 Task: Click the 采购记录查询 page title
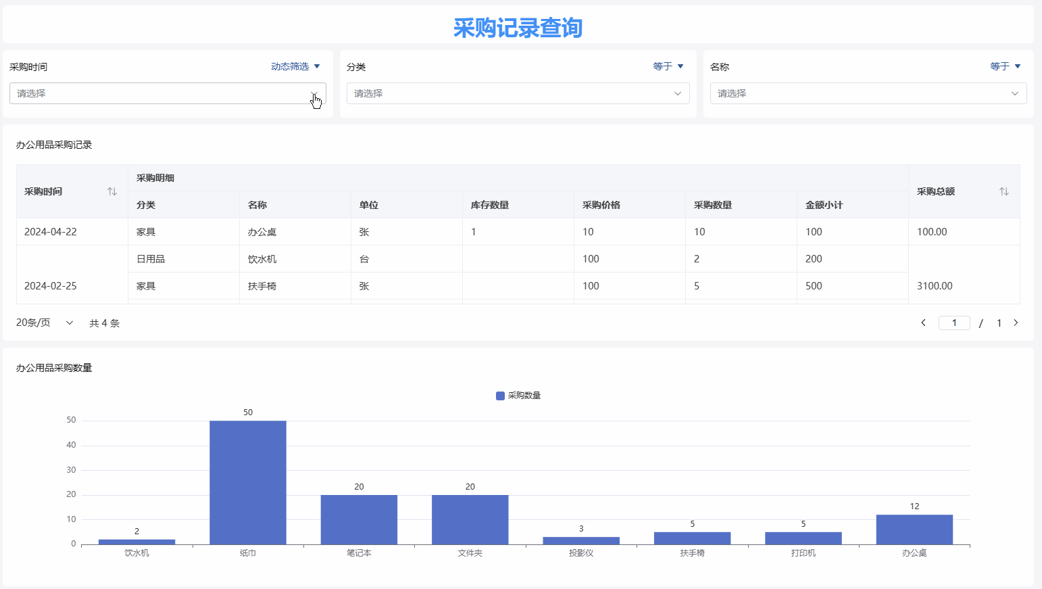518,28
